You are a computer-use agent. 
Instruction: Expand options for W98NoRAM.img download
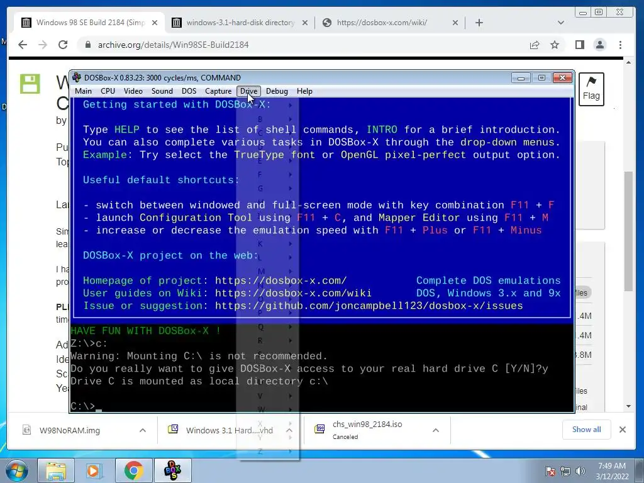143,430
